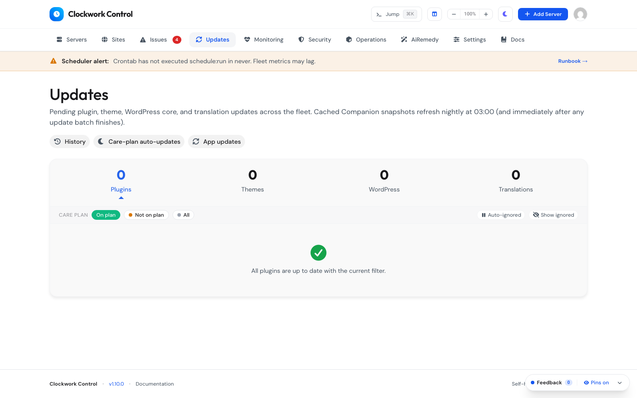Image resolution: width=637 pixels, height=398 pixels.
Task: Open the update History chip
Action: (x=69, y=142)
